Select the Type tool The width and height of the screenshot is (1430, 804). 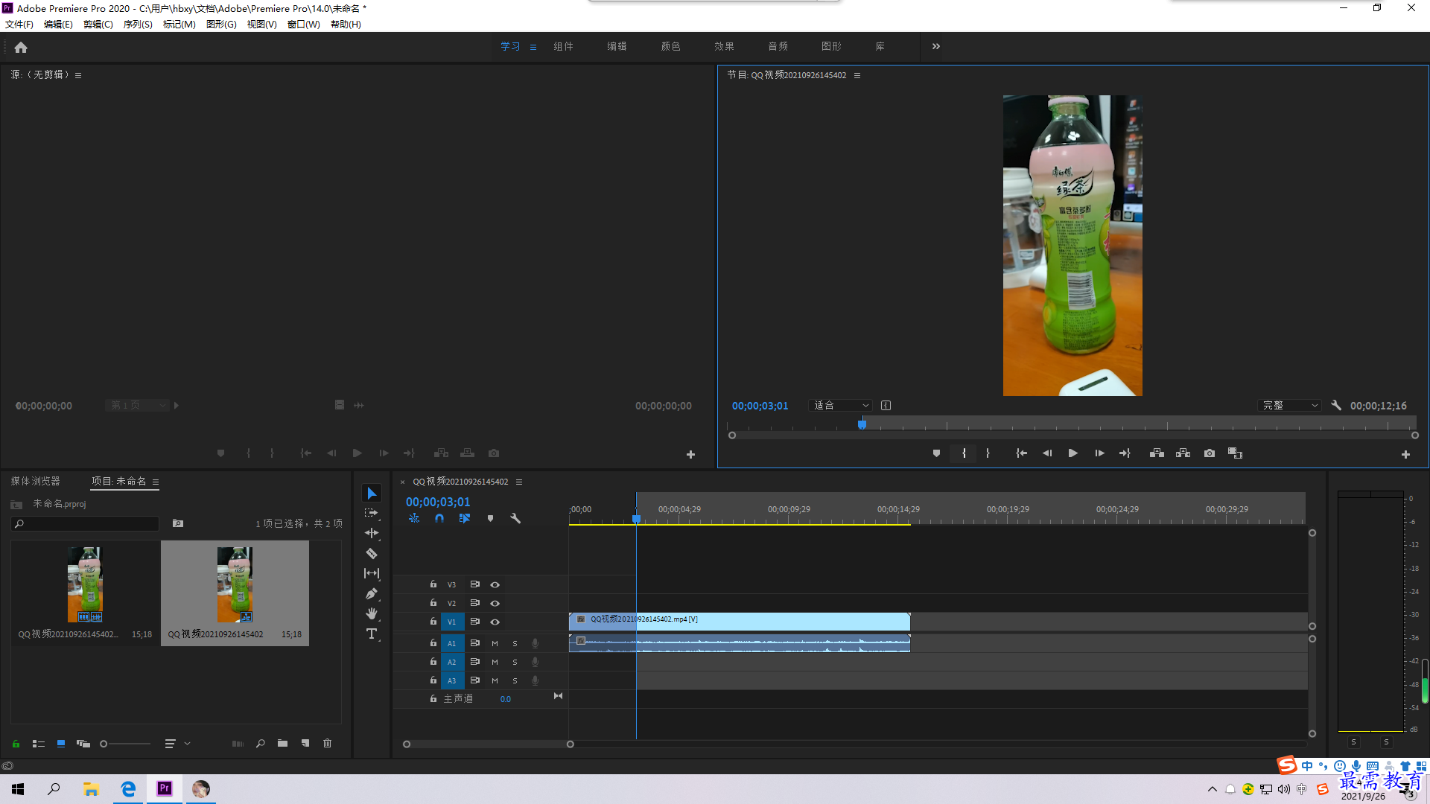(x=372, y=634)
